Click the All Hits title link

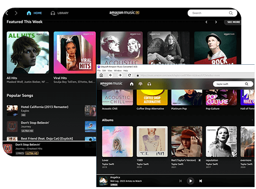12,78
